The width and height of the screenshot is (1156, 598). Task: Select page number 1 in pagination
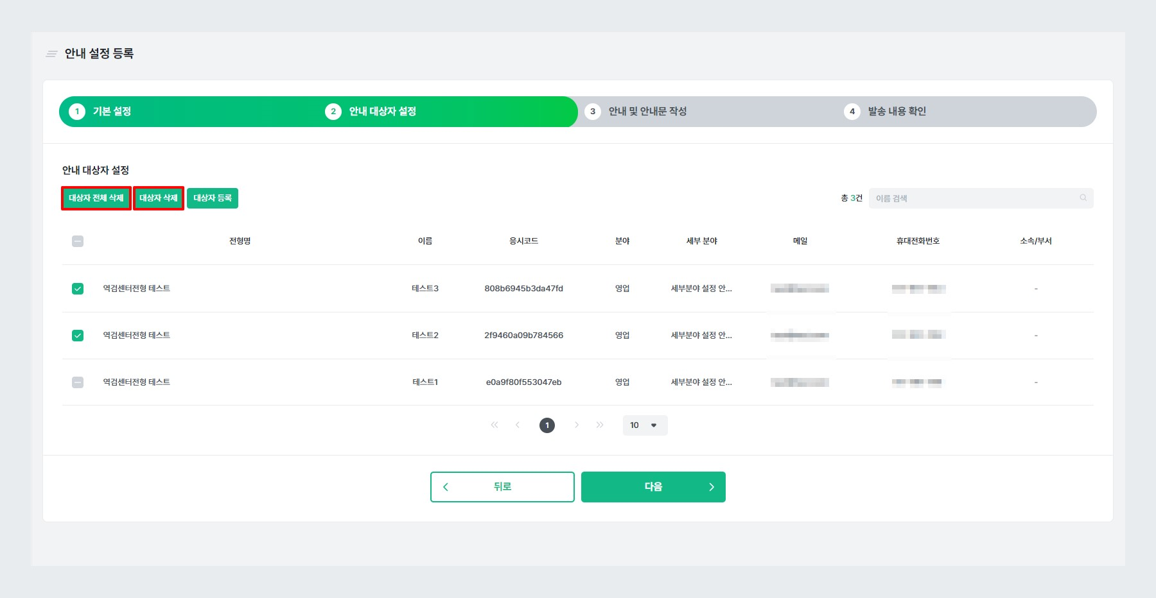point(547,425)
